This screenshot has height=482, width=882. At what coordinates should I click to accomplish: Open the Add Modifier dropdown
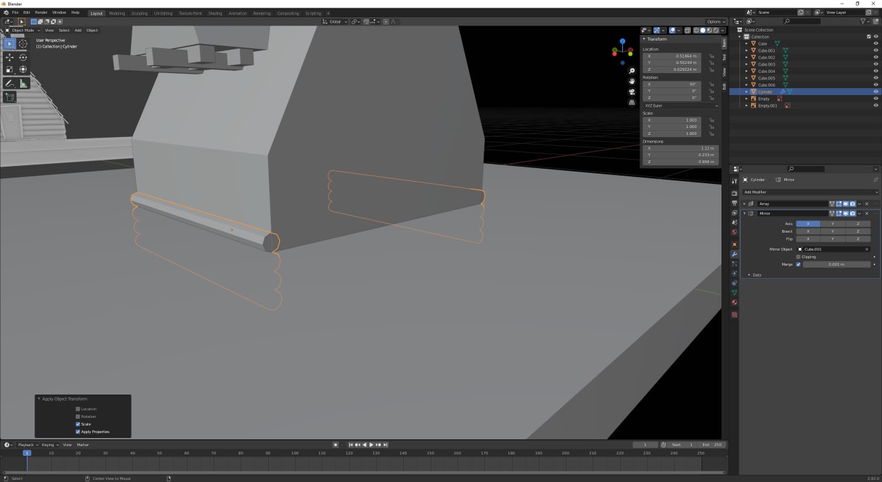coord(810,192)
